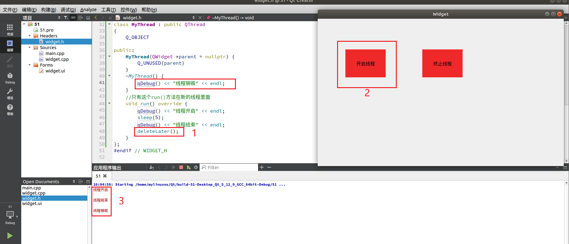Image resolution: width=569 pixels, height=244 pixels.
Task: Close the 51 output tab
Action: point(105,176)
